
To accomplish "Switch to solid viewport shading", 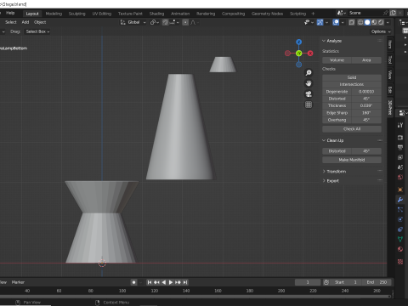I will tap(367, 22).
